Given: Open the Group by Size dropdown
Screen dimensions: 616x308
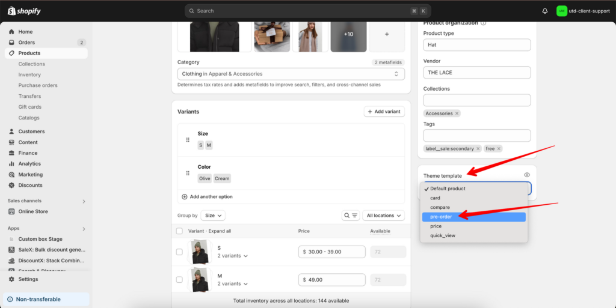Looking at the screenshot, I should (x=214, y=216).
